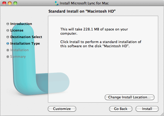Select the Destination Select step
164x116 pixels.
[x=26, y=37]
